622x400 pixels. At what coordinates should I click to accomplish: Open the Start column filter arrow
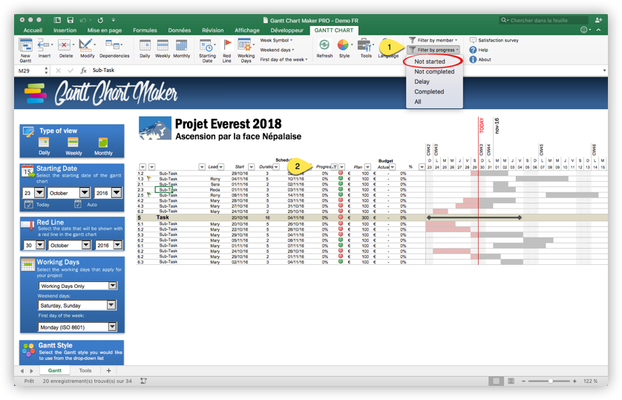click(x=251, y=167)
